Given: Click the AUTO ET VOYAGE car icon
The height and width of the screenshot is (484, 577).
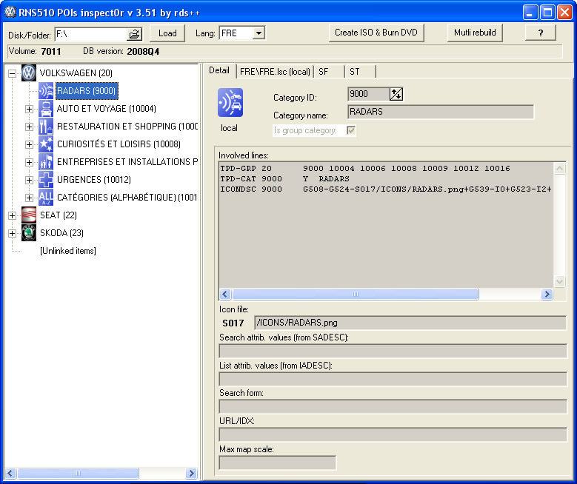Looking at the screenshot, I should [x=46, y=109].
